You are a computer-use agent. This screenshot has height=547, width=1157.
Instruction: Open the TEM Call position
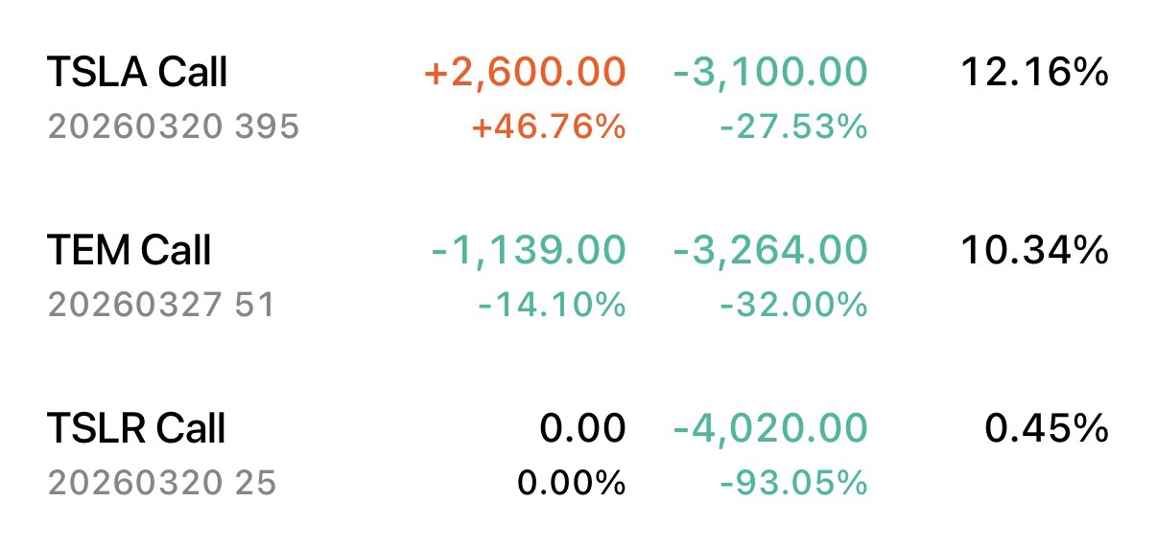130,252
